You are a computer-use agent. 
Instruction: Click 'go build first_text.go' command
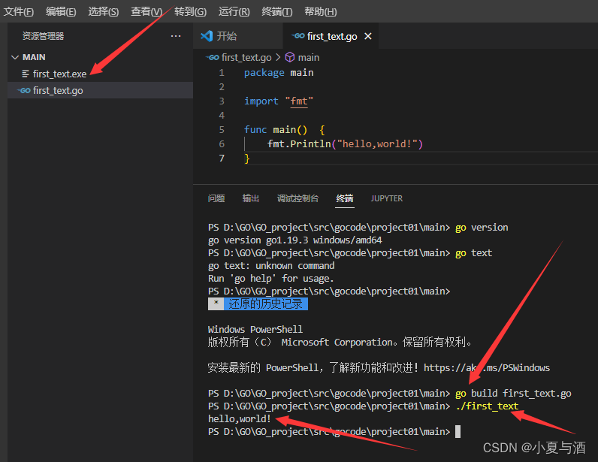point(513,394)
